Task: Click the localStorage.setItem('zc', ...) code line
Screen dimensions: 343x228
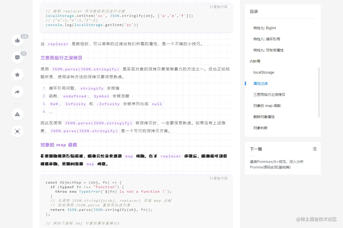Action: click(119, 16)
